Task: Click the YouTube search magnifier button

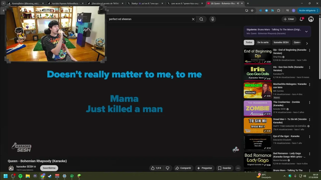Action: 201,19
